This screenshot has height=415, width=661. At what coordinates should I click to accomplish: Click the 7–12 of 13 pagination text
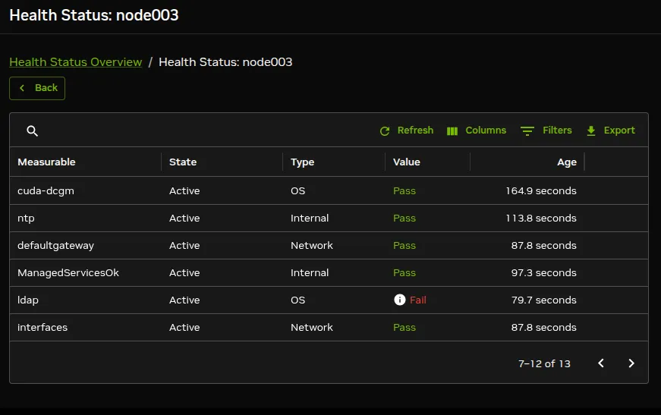coord(544,363)
